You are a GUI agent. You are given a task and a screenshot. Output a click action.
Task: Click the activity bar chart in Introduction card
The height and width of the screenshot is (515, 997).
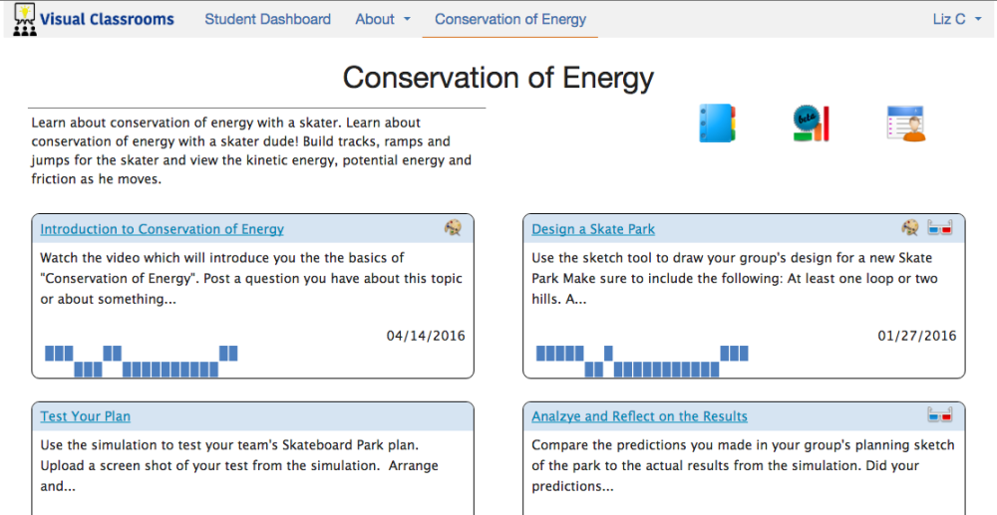coord(142,362)
